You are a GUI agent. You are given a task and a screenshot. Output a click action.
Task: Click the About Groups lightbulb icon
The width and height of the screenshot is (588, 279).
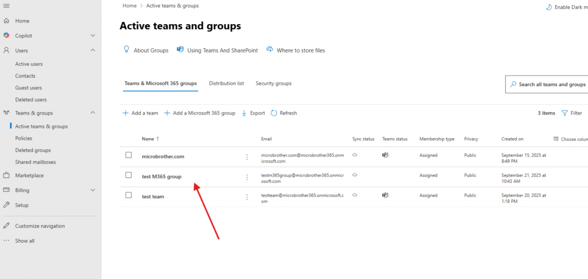coord(127,50)
